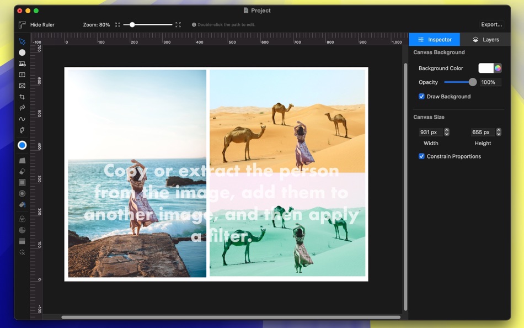The height and width of the screenshot is (328, 524).
Task: Pick the curve path tool
Action: coord(22,119)
